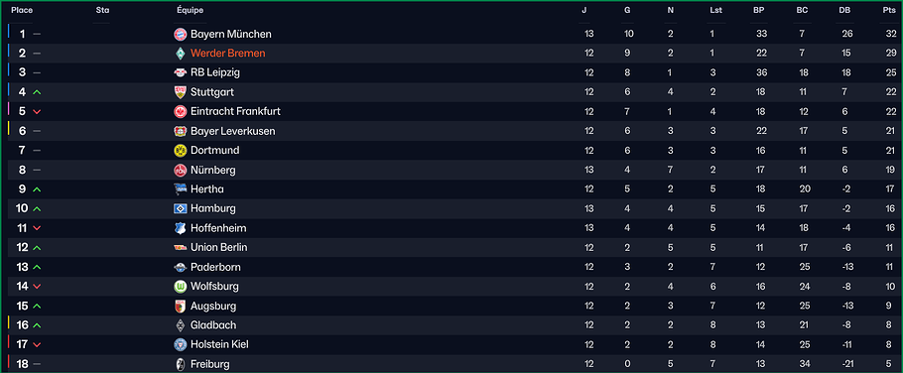Click the Wolfsburg green club logo
The width and height of the screenshot is (903, 373).
click(x=181, y=286)
